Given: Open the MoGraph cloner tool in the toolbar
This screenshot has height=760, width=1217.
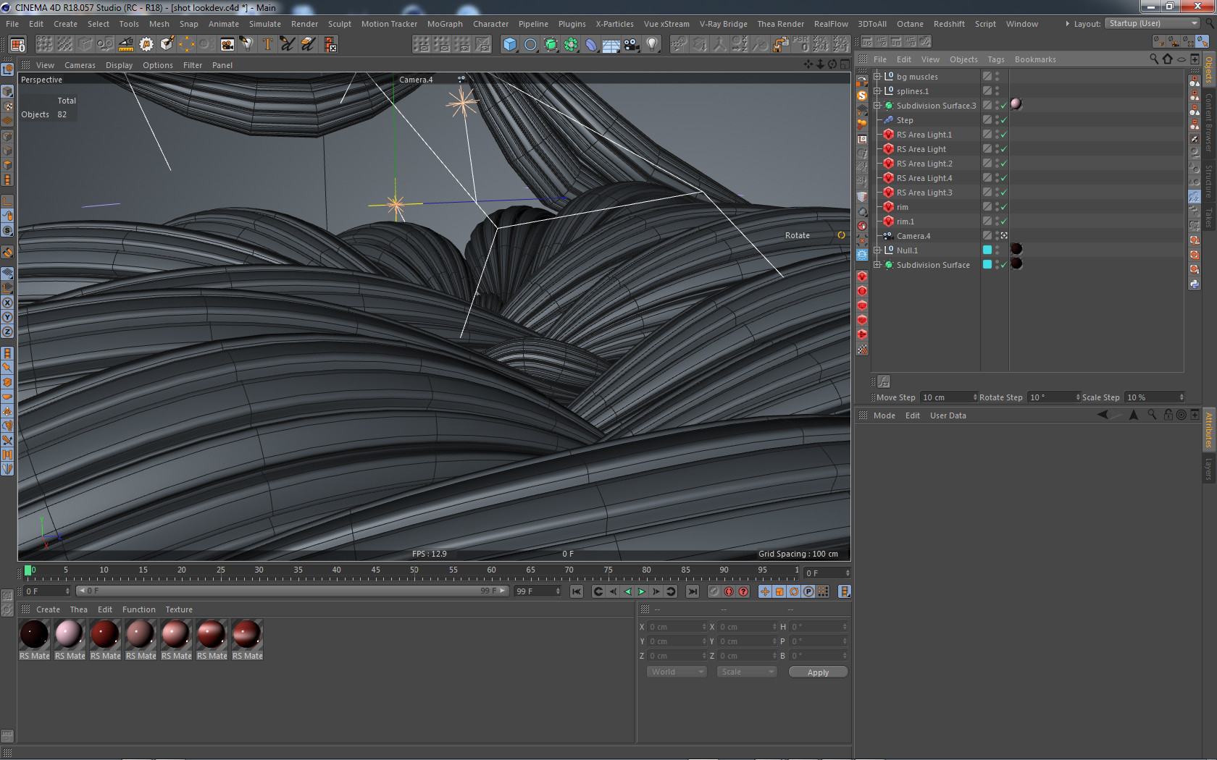Looking at the screenshot, I should tap(571, 44).
